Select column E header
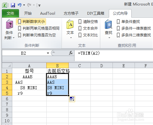This screenshot has width=153, height=125. click(124, 65)
